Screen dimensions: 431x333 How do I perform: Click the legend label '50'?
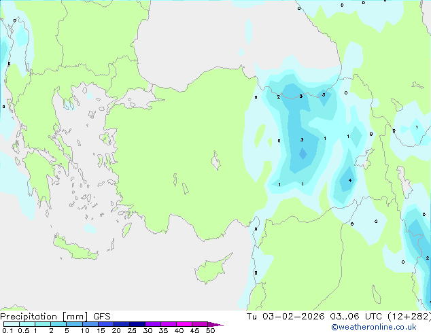(x=210, y=330)
